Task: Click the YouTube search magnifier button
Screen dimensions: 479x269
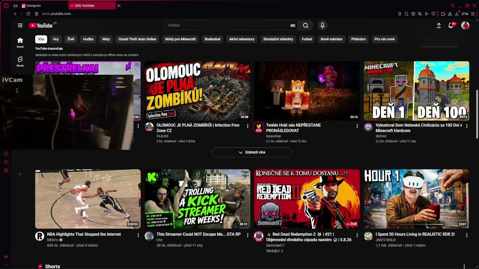Action: 306,25
